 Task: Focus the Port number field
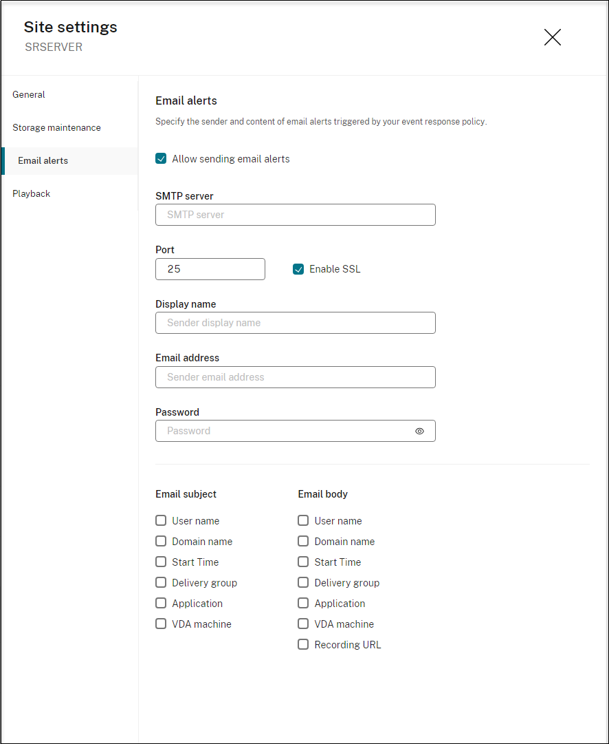click(210, 269)
